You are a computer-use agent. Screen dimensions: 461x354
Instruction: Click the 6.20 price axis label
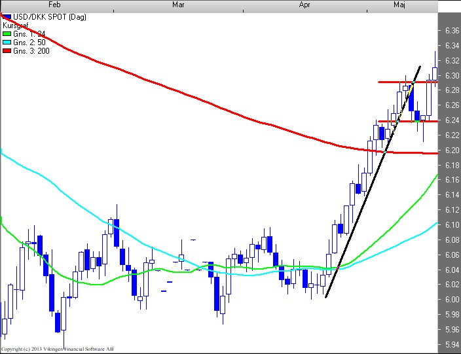coord(451,150)
